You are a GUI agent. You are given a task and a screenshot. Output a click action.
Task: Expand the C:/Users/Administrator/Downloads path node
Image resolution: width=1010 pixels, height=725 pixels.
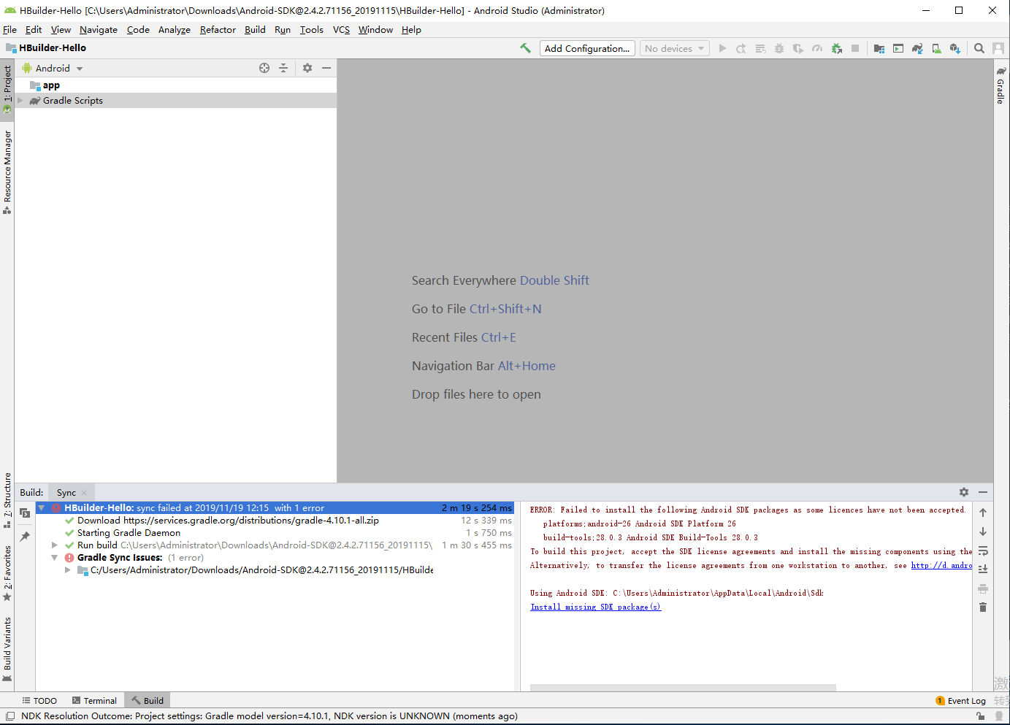pyautogui.click(x=68, y=570)
